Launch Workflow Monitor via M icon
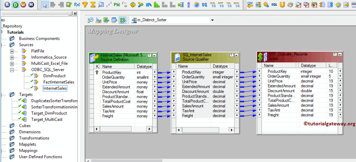356x162 pixels. coord(31,4)
